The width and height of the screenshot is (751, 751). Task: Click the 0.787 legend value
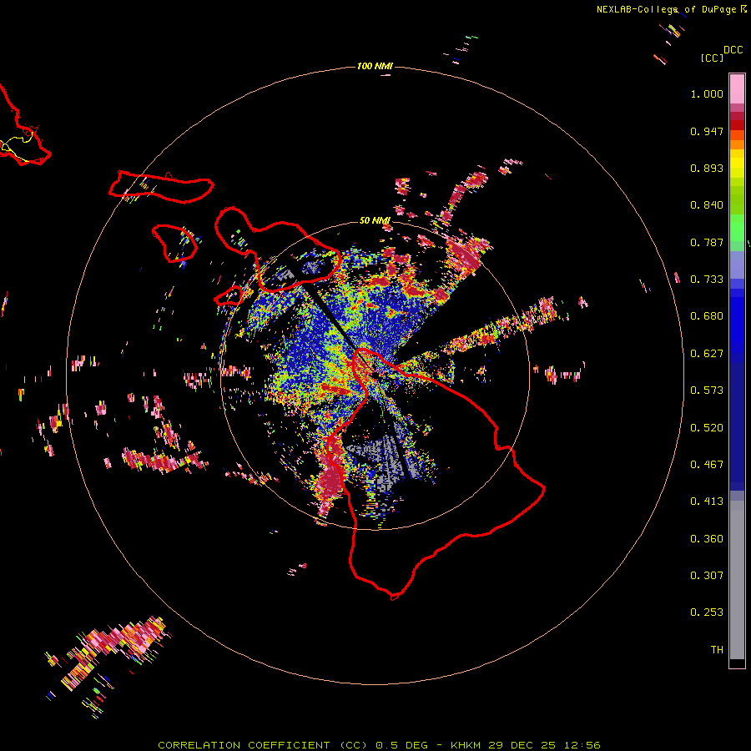[x=707, y=242]
